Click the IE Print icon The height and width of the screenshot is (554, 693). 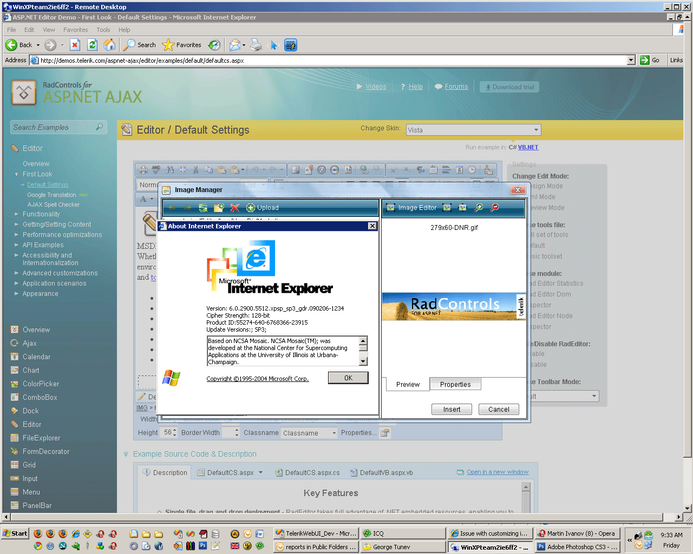[x=256, y=45]
